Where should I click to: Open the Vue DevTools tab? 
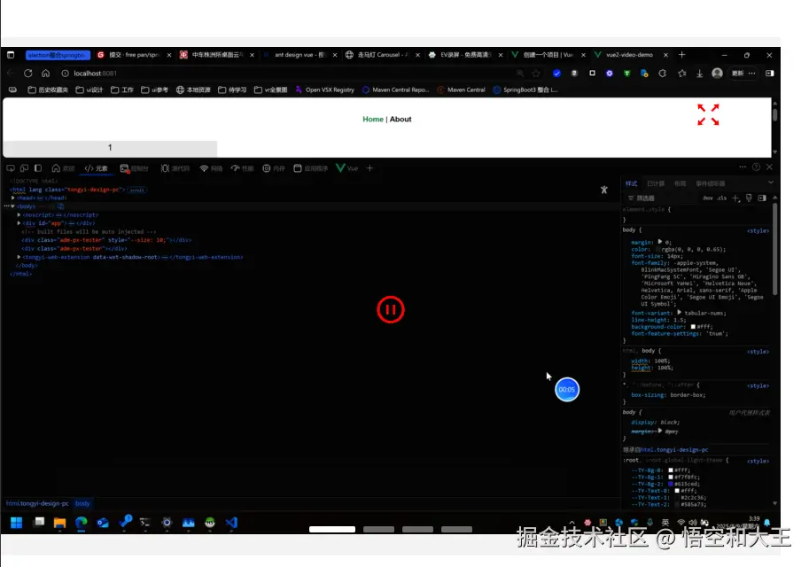tap(347, 168)
